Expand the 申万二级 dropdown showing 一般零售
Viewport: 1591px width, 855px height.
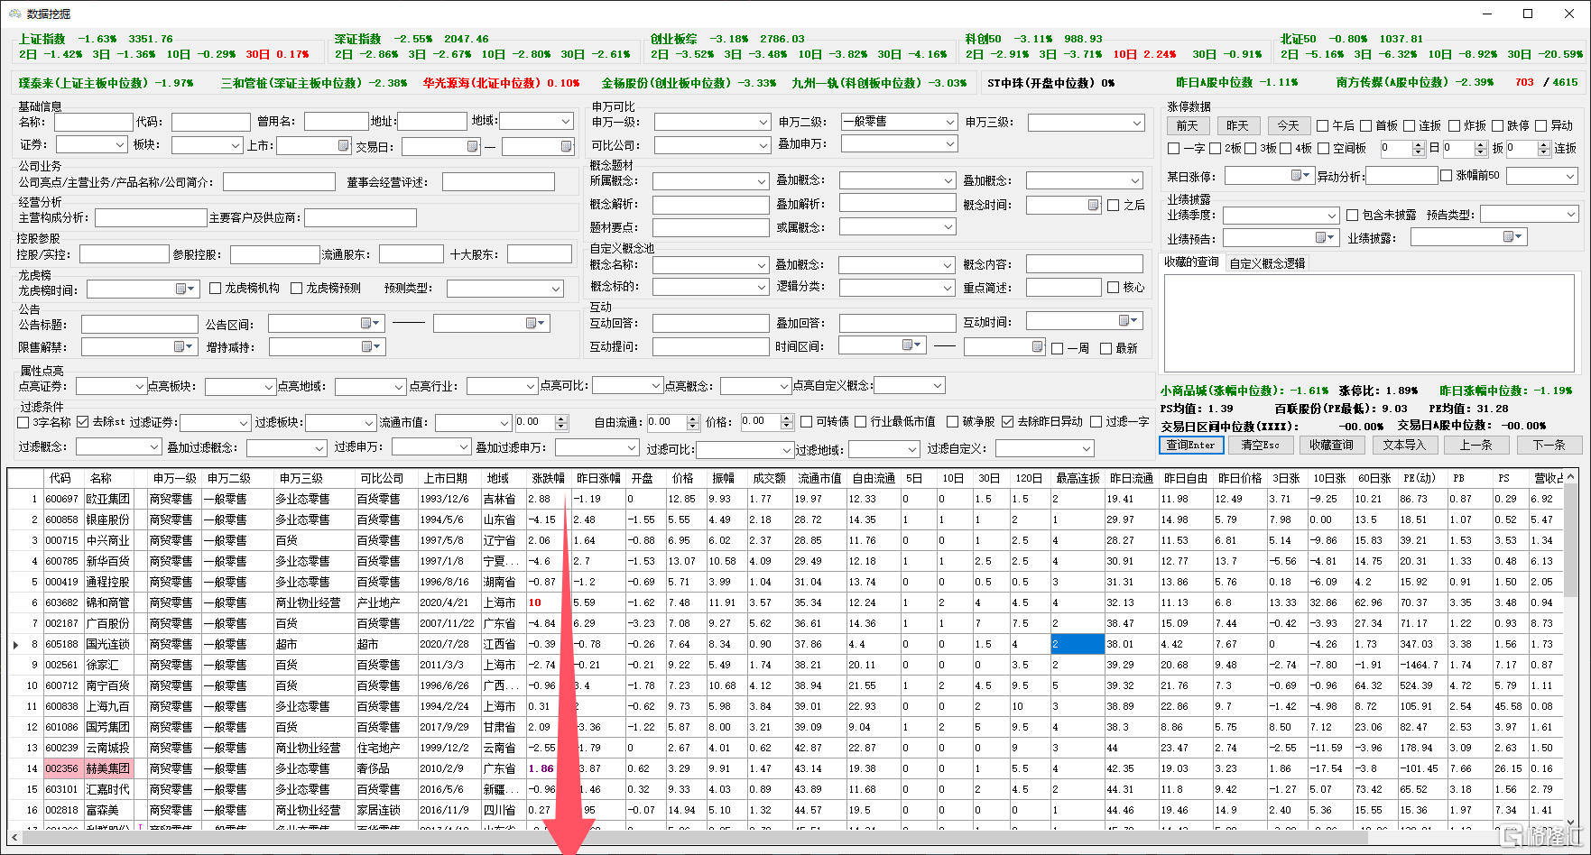tap(949, 121)
